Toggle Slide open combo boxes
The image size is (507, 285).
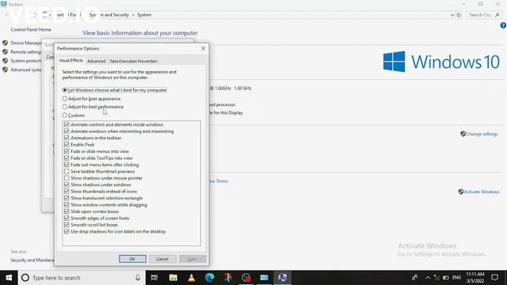67,211
